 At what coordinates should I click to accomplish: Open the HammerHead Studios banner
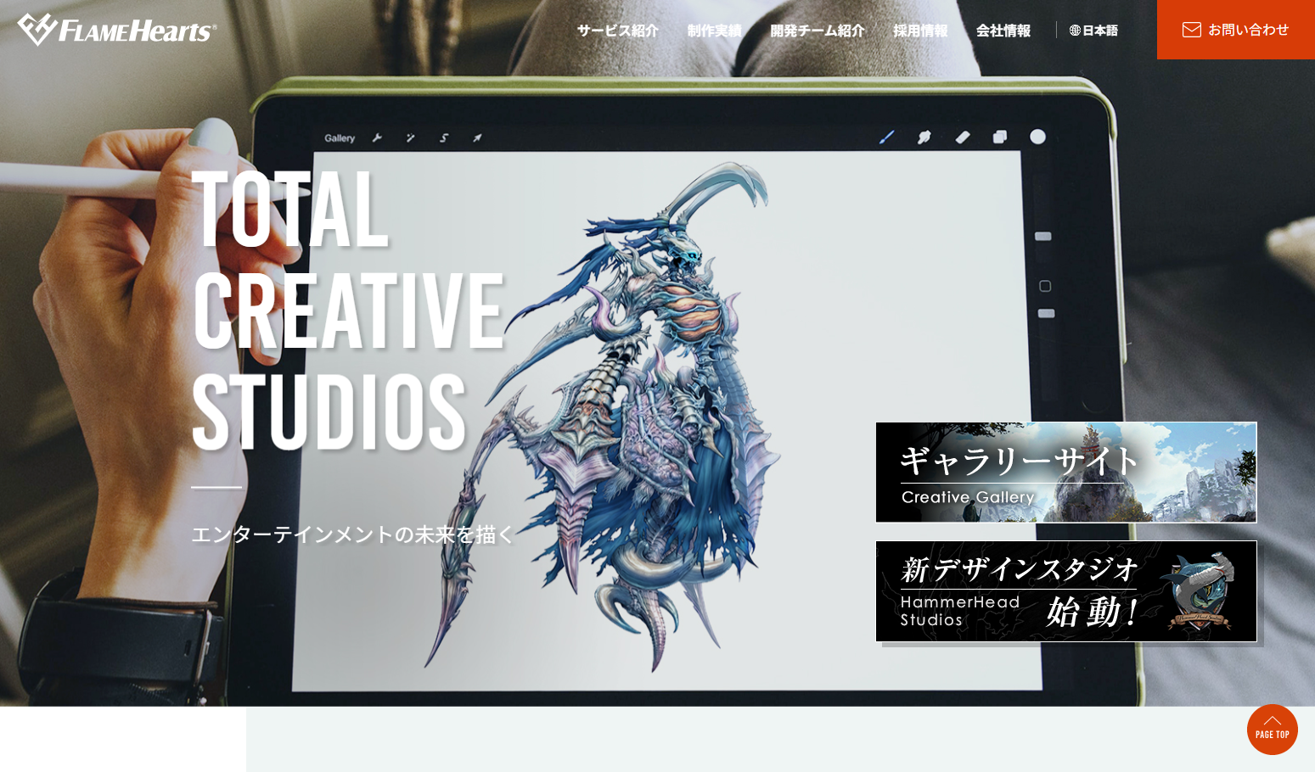(1066, 591)
